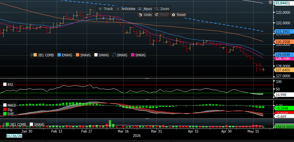Image resolution: width=294 pixels, height=142 pixels.
Task: Click the 130.2558 orange price tag
Action: [284, 42]
